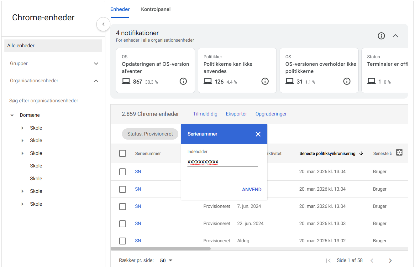The height and width of the screenshot is (267, 415).
Task: Open info for policies cannot be applied card
Action: 265,81
